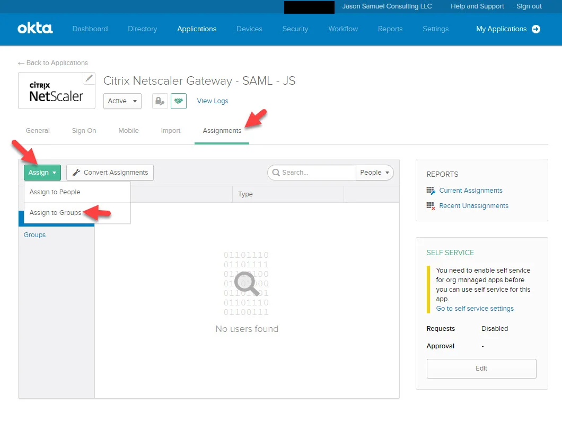Click the 'Disabled' Requests value
Screen dimensions: 562x433
coord(495,329)
